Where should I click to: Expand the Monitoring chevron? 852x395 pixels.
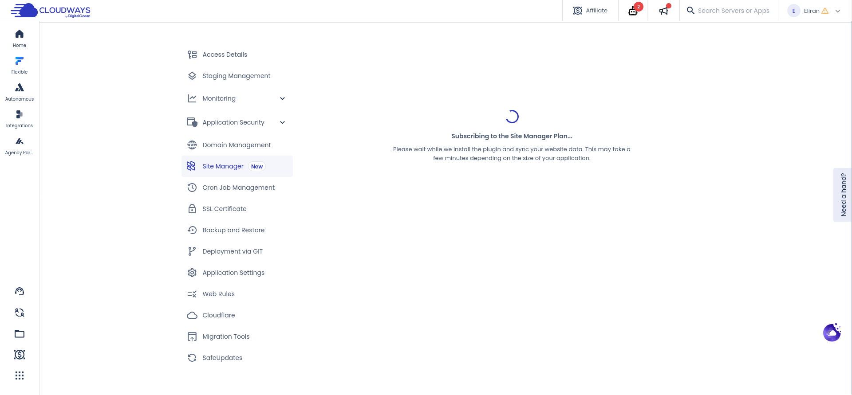click(283, 98)
